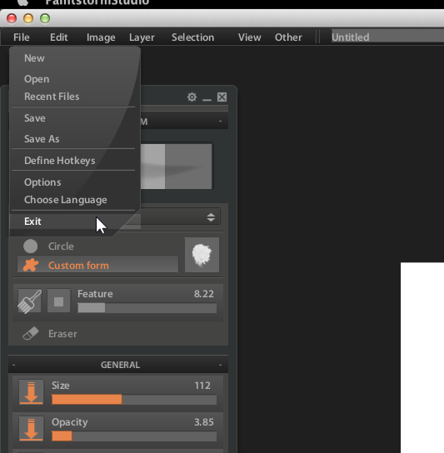Screen dimensions: 444x453
Task: Open the Layer menu
Action: [142, 37]
